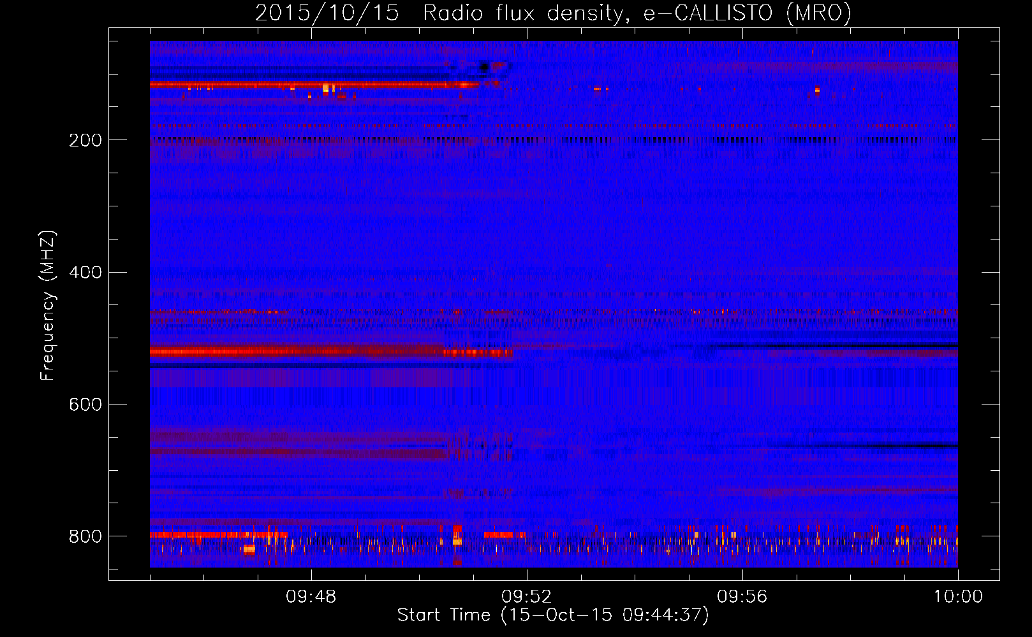Image resolution: width=1032 pixels, height=637 pixels.
Task: Click the 09:52 time tick label
Action: (x=527, y=597)
